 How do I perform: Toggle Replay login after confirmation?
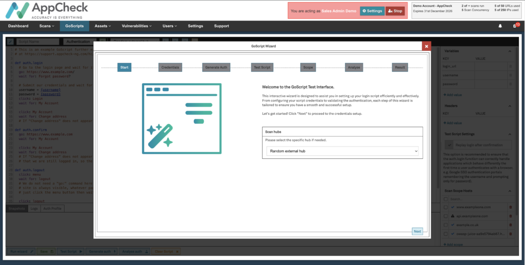[449, 146]
